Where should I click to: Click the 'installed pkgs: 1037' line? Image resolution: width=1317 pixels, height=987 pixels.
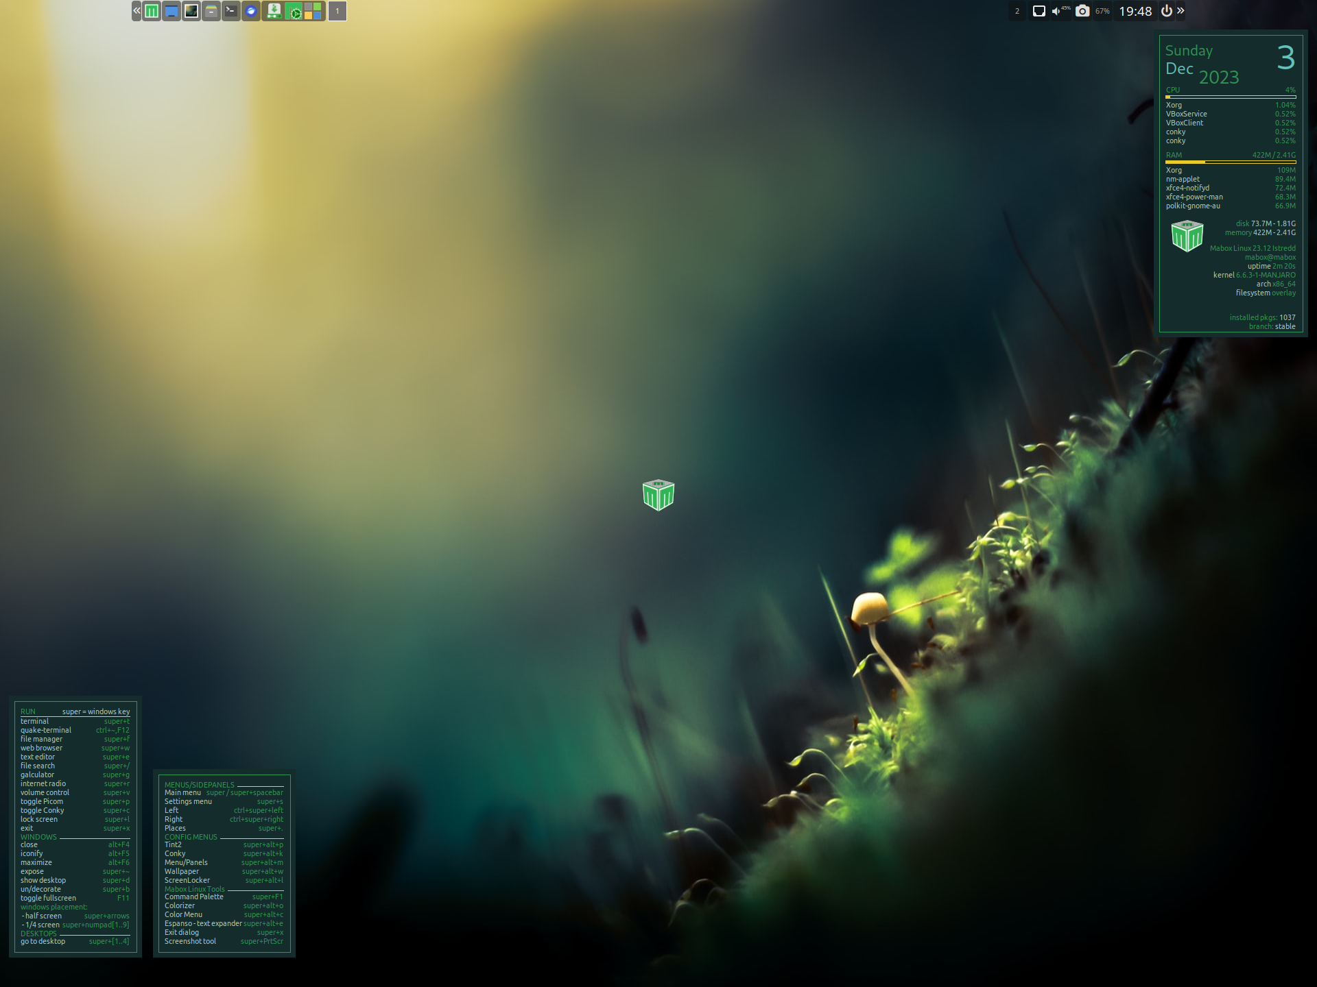(x=1262, y=317)
